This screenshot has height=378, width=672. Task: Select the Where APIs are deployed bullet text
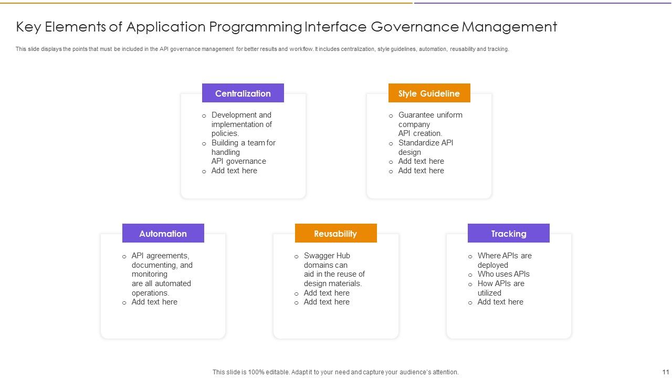(x=505, y=260)
